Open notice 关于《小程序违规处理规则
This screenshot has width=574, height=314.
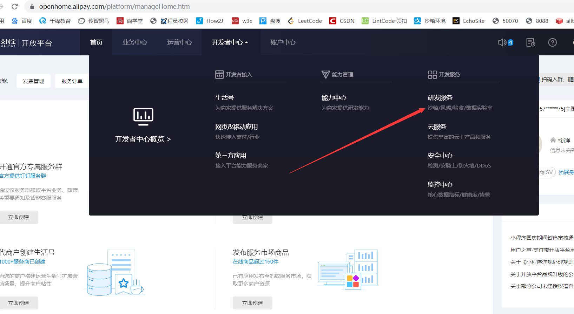click(542, 262)
